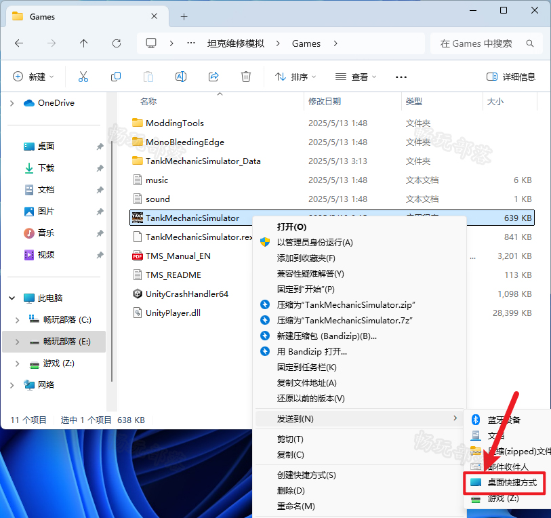Choose 添加到收藏夹(F) in context menu

(359, 258)
